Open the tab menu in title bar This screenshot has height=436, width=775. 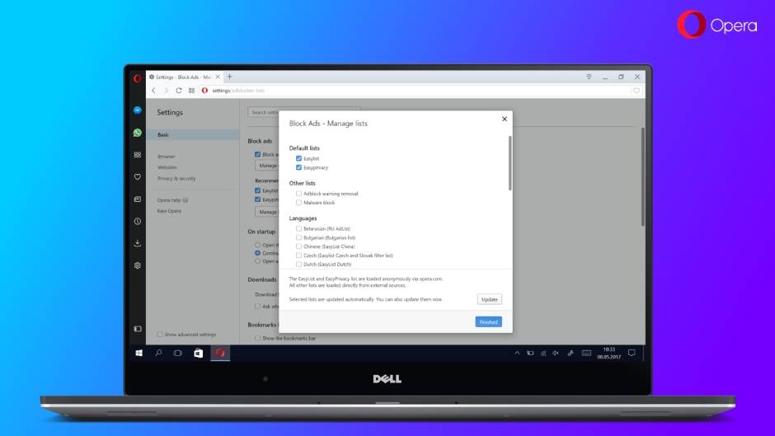coord(589,77)
